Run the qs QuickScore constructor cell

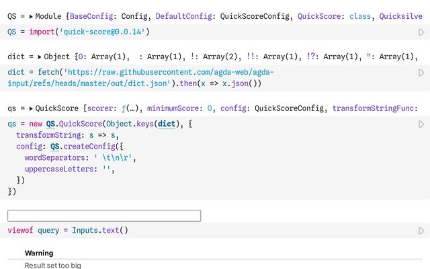click(x=421, y=124)
